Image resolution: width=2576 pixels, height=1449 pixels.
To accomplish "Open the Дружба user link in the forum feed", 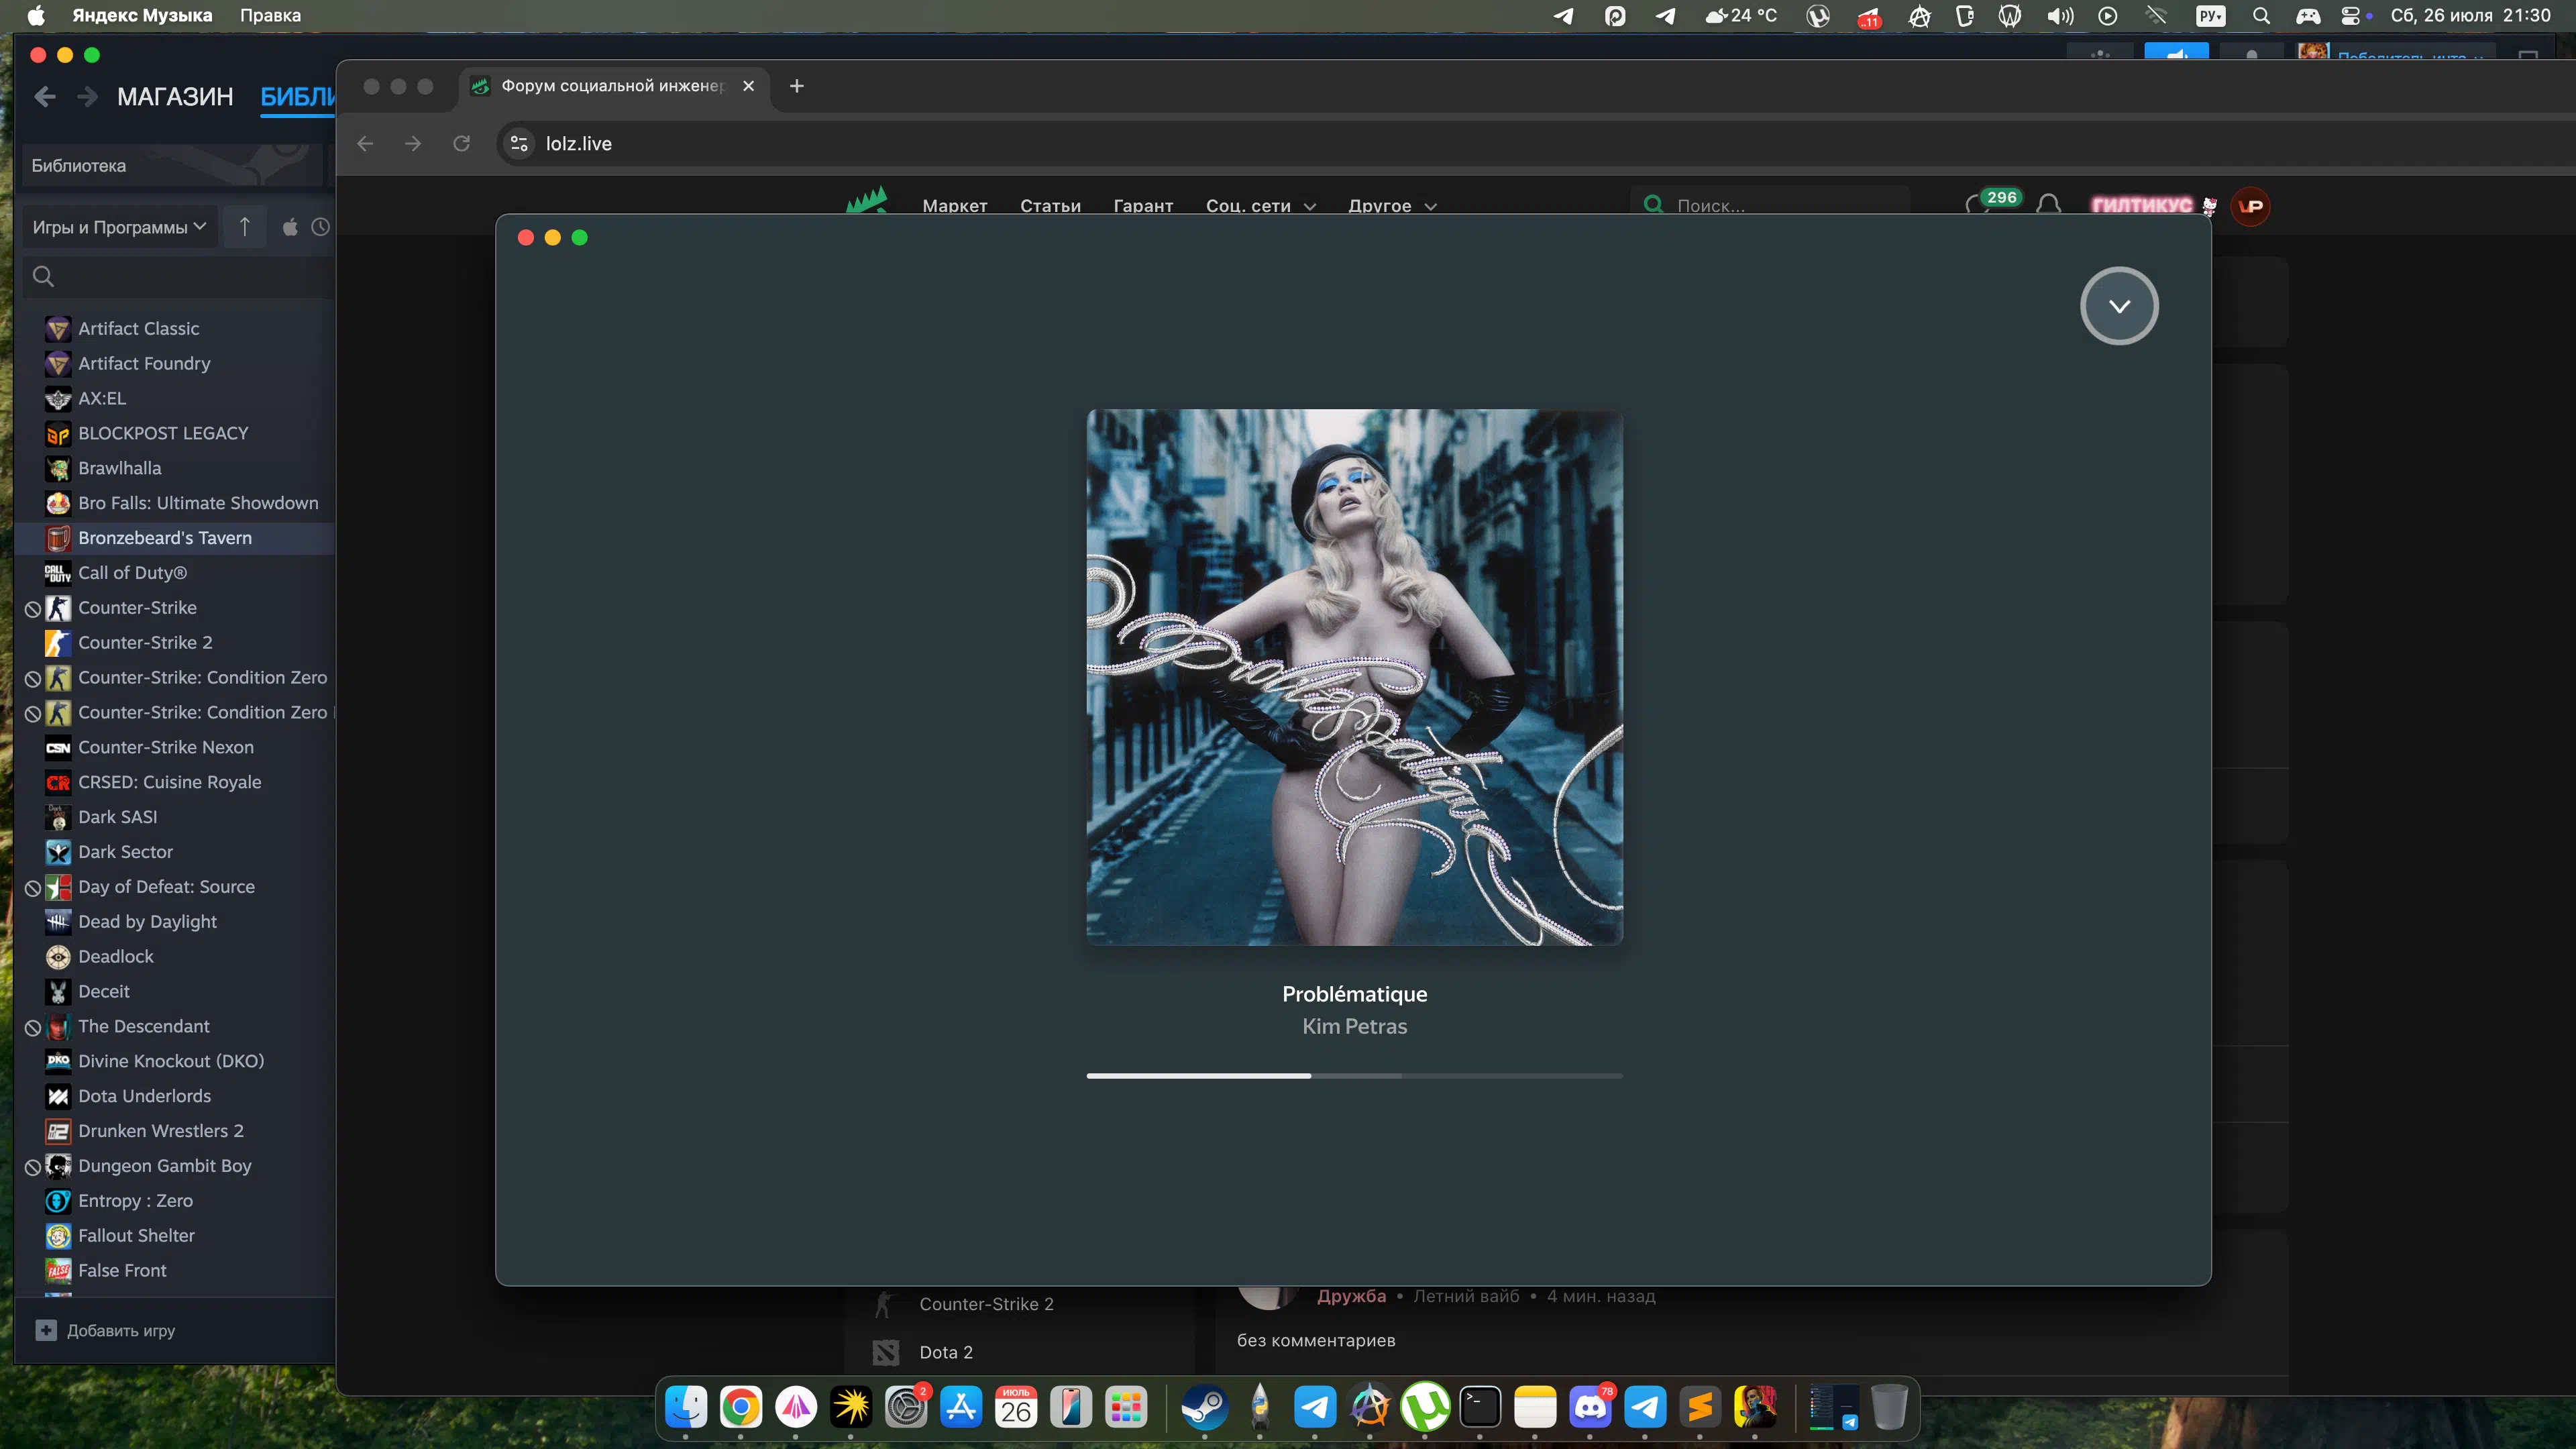I will point(1351,1297).
